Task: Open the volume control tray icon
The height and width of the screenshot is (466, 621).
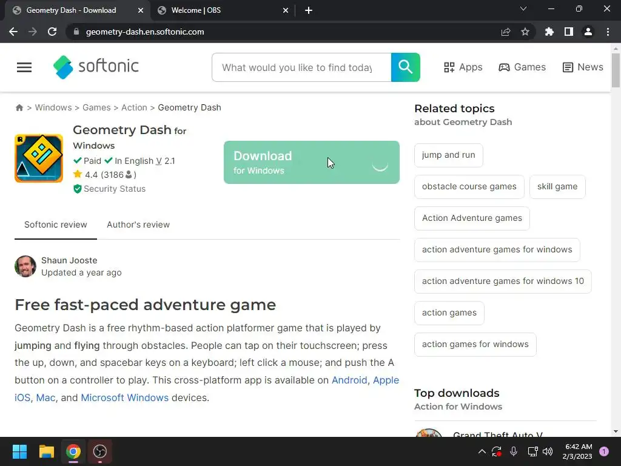Action: point(548,451)
